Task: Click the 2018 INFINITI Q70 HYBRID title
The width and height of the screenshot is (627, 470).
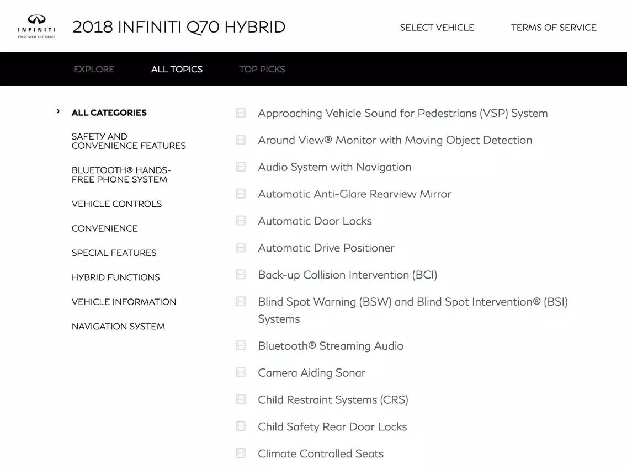Action: point(179,27)
